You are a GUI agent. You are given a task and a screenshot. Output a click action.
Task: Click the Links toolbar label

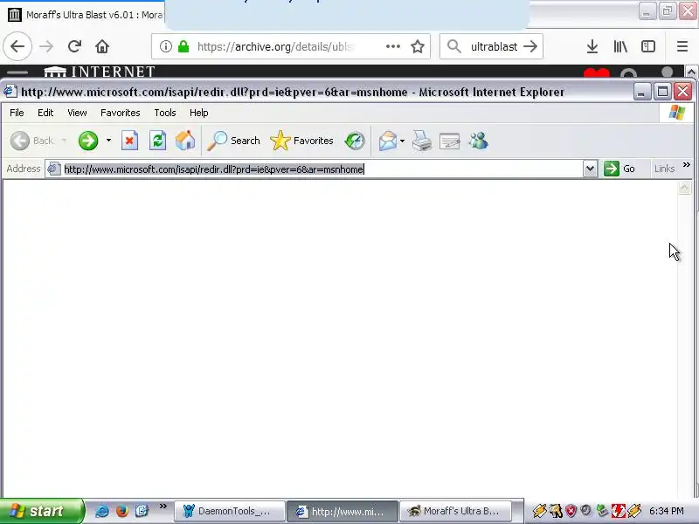664,169
